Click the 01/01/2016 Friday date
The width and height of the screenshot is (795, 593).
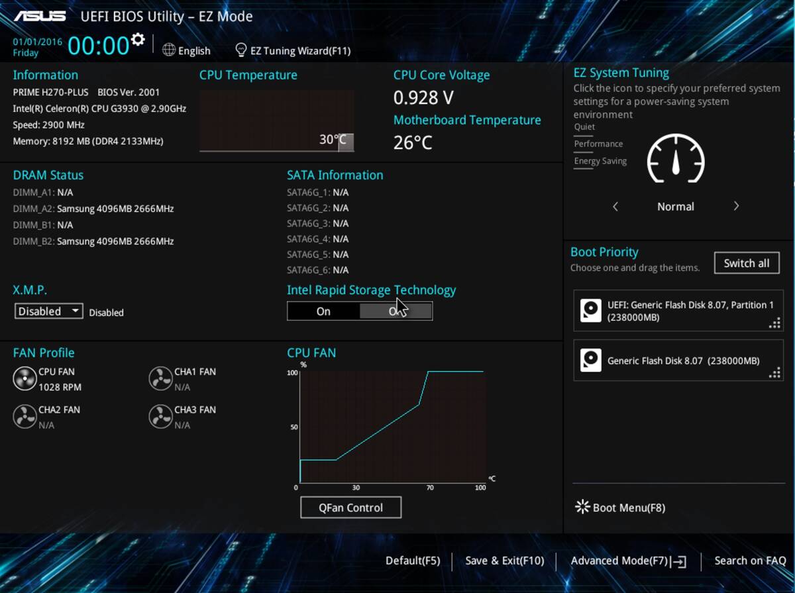point(38,47)
